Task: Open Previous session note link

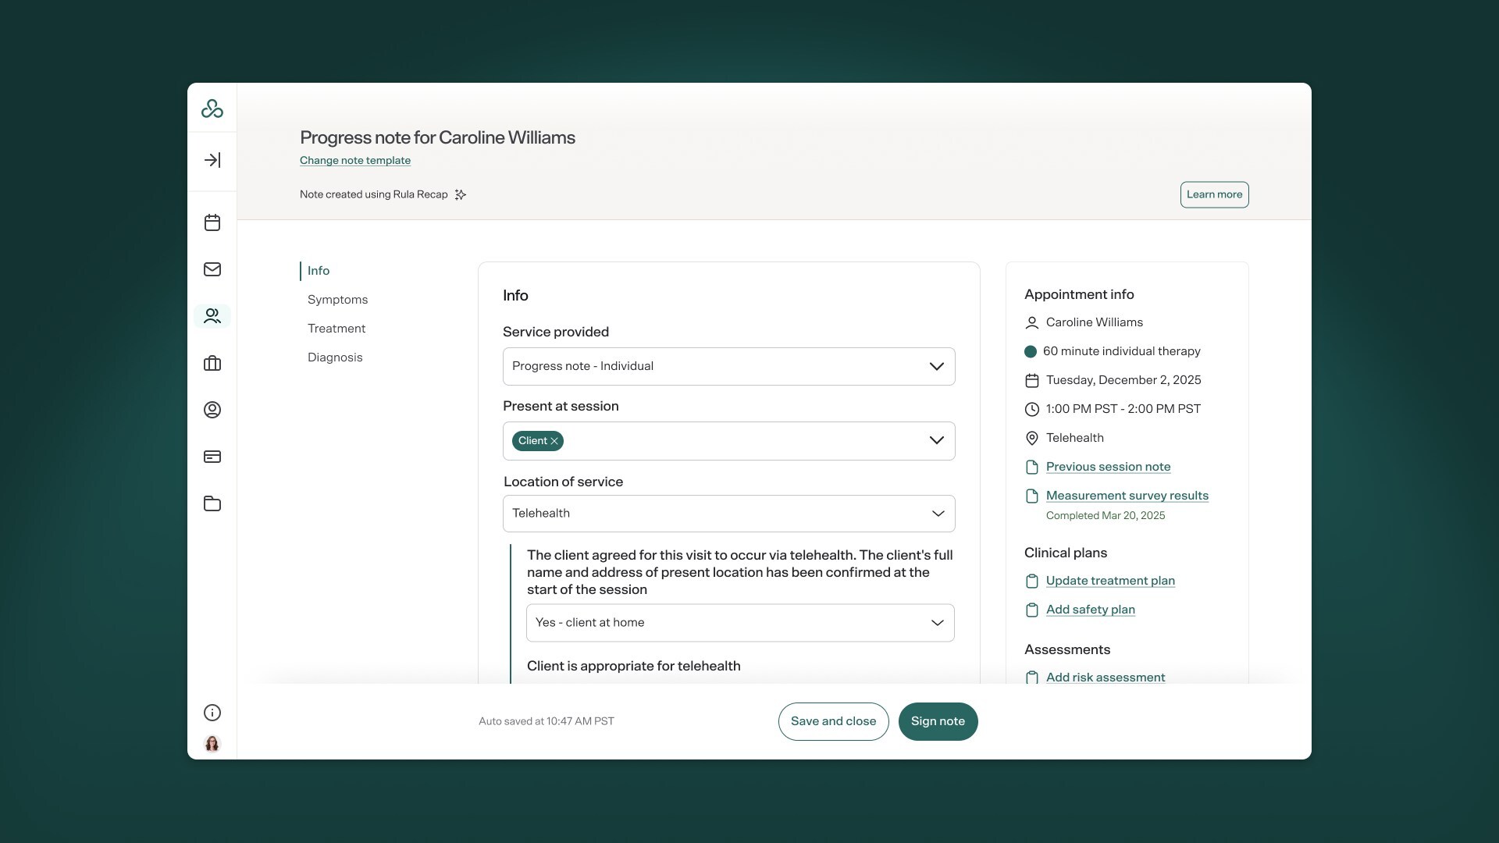Action: tap(1108, 467)
